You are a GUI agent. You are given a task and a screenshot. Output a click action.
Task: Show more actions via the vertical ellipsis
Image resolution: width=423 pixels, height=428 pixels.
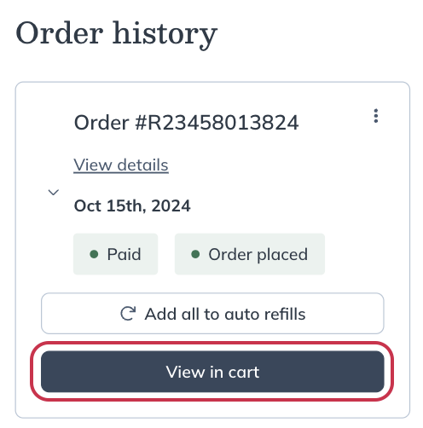(376, 116)
